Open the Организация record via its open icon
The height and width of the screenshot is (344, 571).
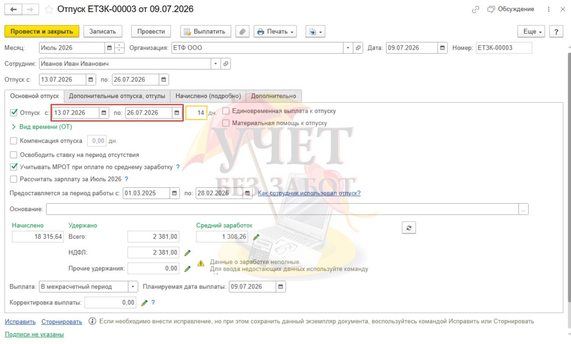(359, 48)
